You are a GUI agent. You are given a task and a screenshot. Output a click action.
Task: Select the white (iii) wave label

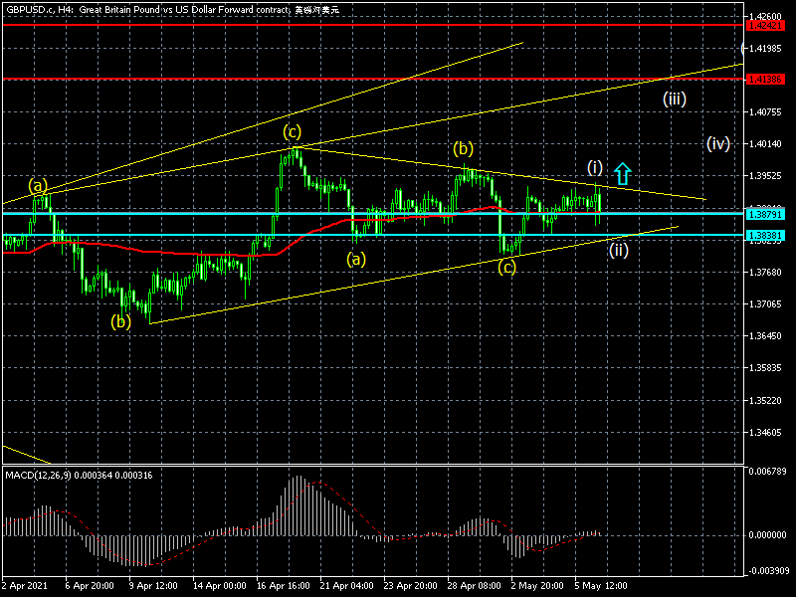[675, 99]
